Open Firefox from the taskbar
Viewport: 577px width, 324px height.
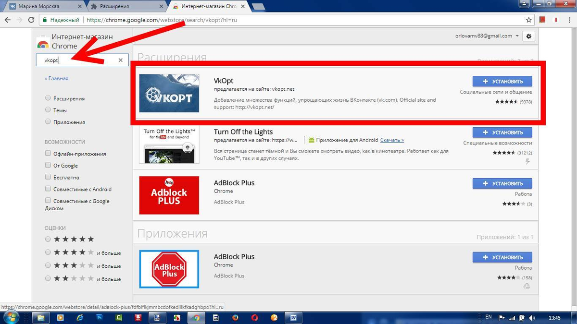click(x=235, y=318)
